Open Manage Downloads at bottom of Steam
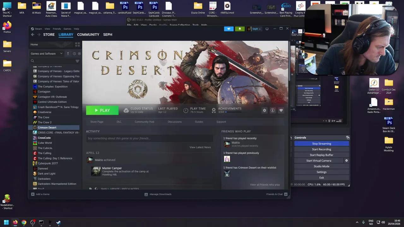This screenshot has height=227, width=404. point(158,194)
